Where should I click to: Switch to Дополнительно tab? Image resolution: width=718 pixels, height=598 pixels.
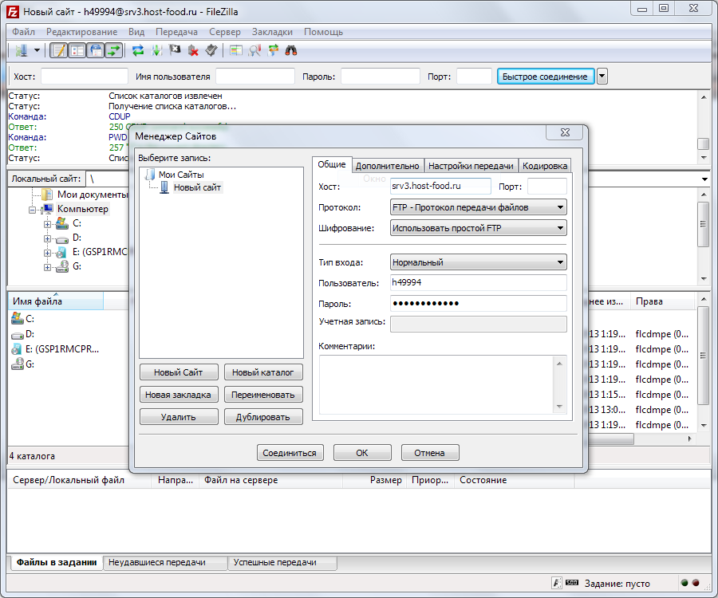388,166
